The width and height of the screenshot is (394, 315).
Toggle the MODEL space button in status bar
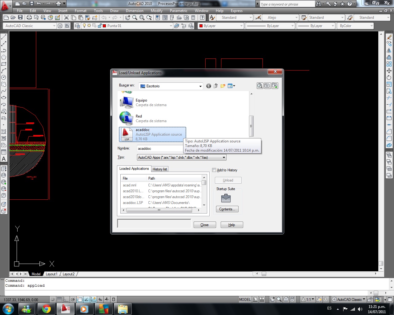coord(245,299)
